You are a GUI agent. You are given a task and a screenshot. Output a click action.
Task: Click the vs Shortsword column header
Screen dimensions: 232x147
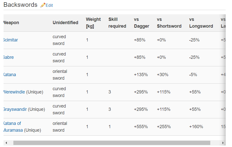[x=169, y=23]
